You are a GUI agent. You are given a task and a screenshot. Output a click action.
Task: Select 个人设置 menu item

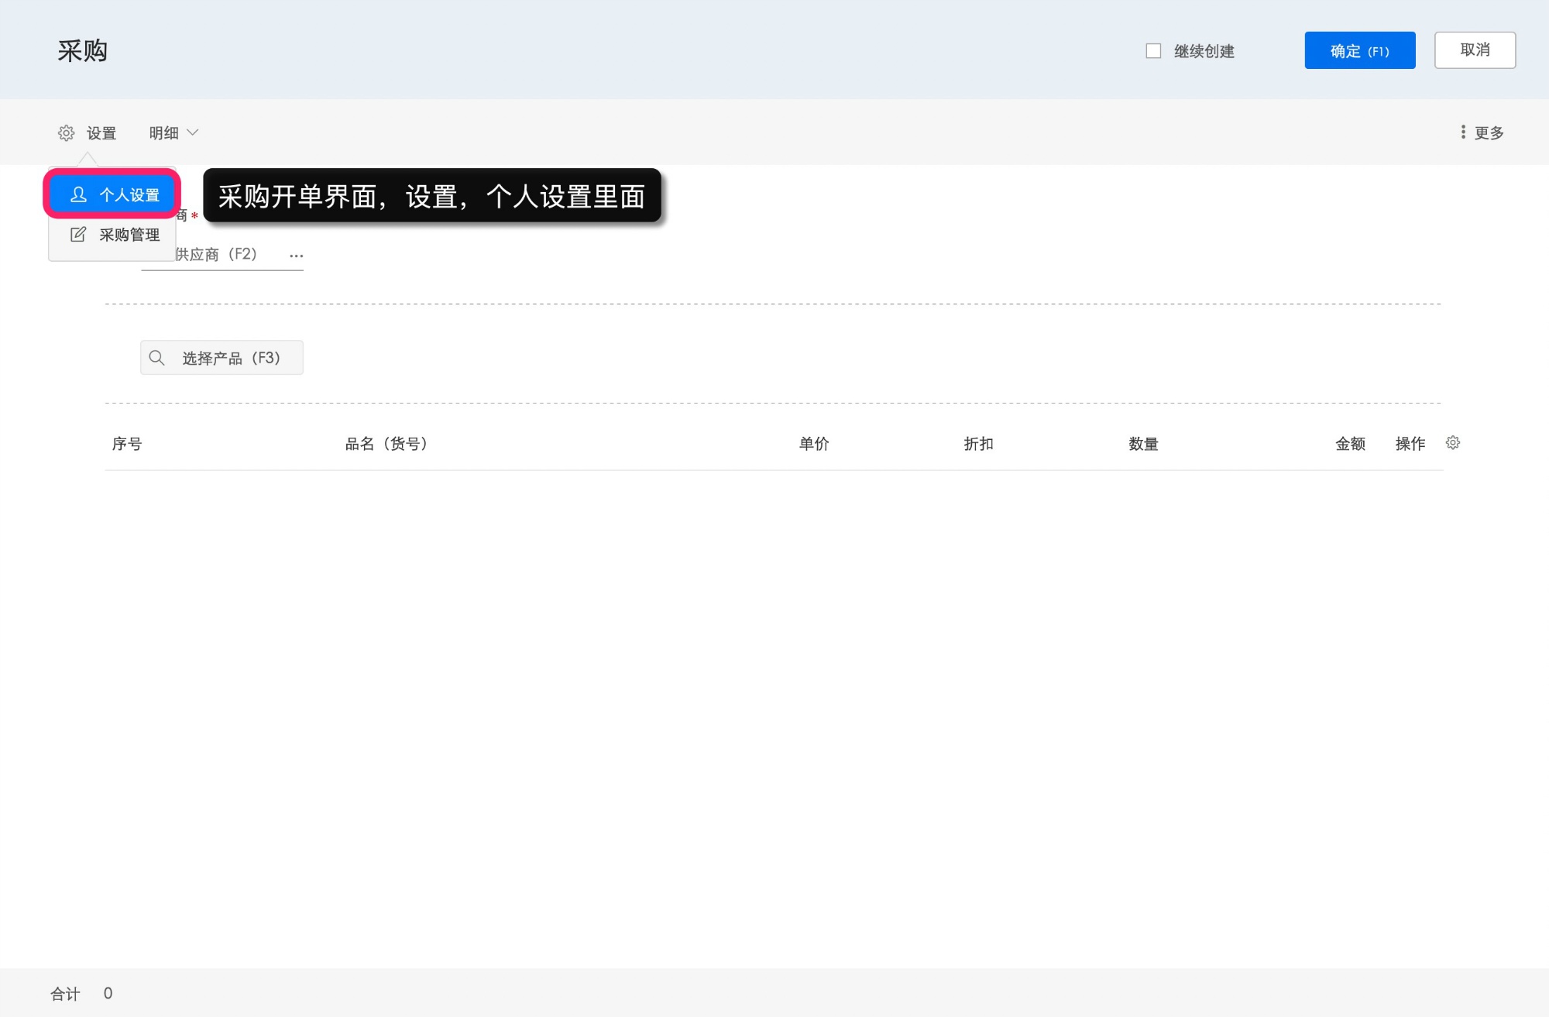pyautogui.click(x=112, y=194)
